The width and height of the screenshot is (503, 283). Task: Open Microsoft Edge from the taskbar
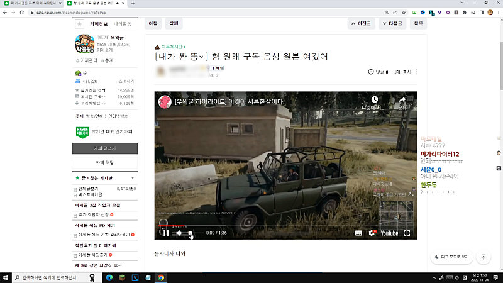[x=109, y=277]
